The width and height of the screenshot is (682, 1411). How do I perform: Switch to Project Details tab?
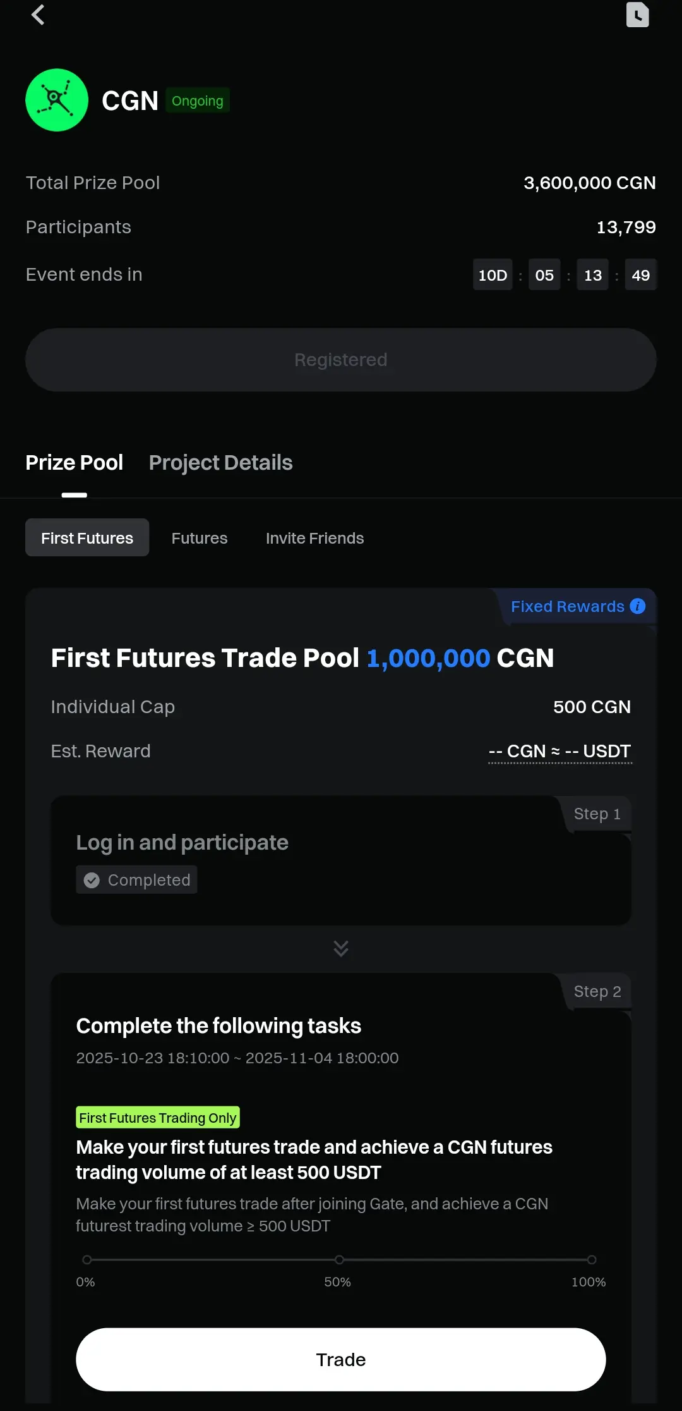220,463
